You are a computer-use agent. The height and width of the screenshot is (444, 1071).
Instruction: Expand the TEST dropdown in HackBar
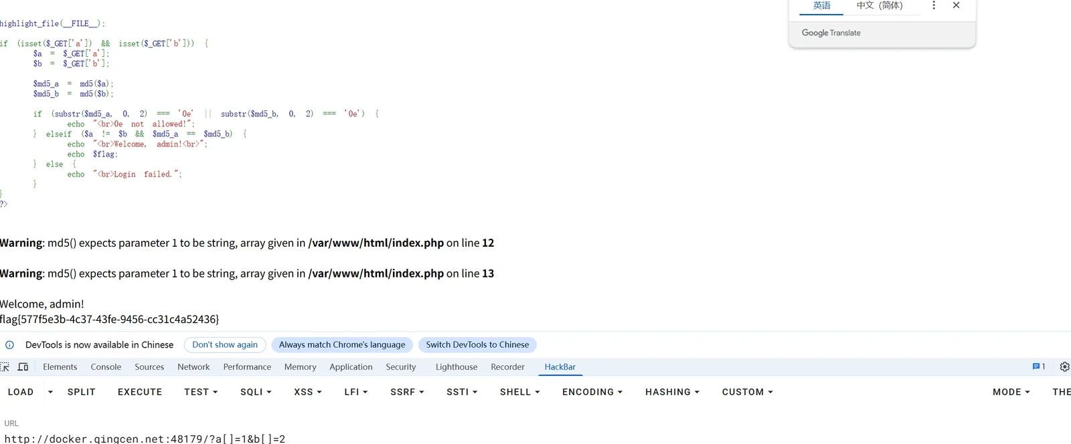(201, 392)
